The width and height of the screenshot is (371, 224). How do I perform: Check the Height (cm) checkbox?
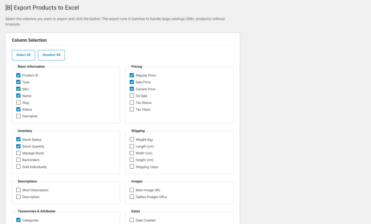pos(132,160)
